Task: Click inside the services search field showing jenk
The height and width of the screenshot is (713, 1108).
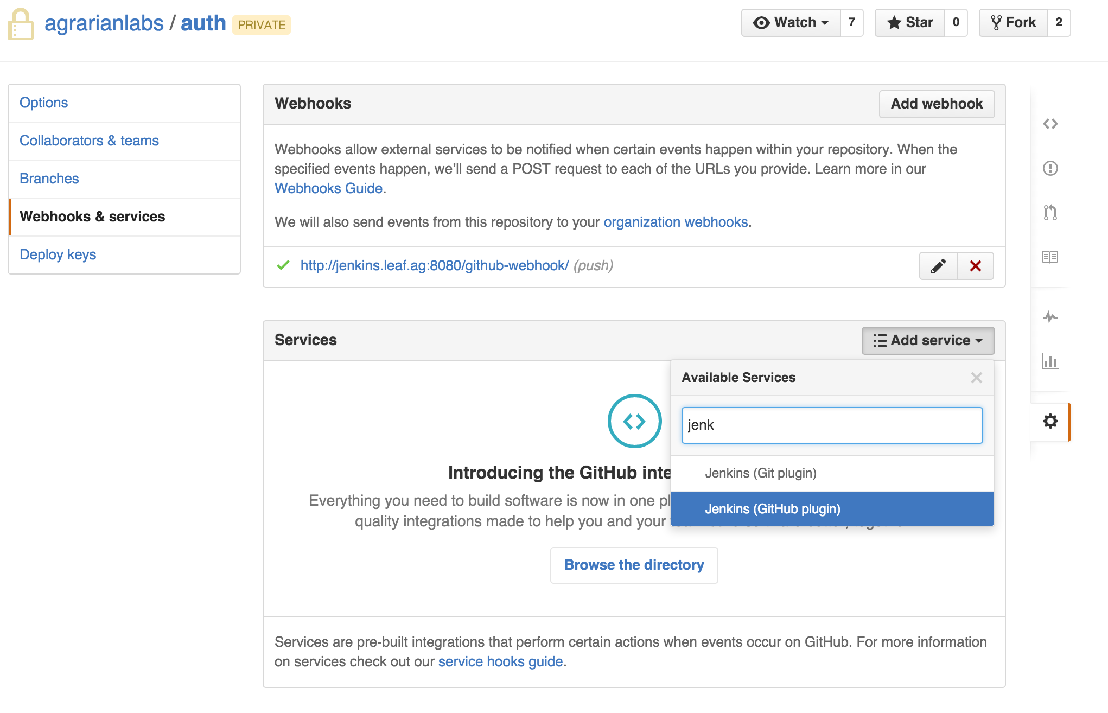Action: tap(832, 425)
